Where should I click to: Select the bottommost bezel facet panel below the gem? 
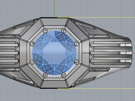point(54,84)
